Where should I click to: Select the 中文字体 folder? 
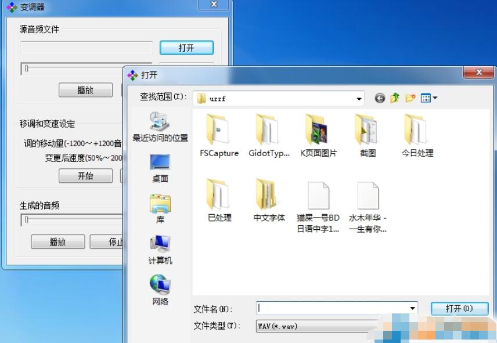269,201
